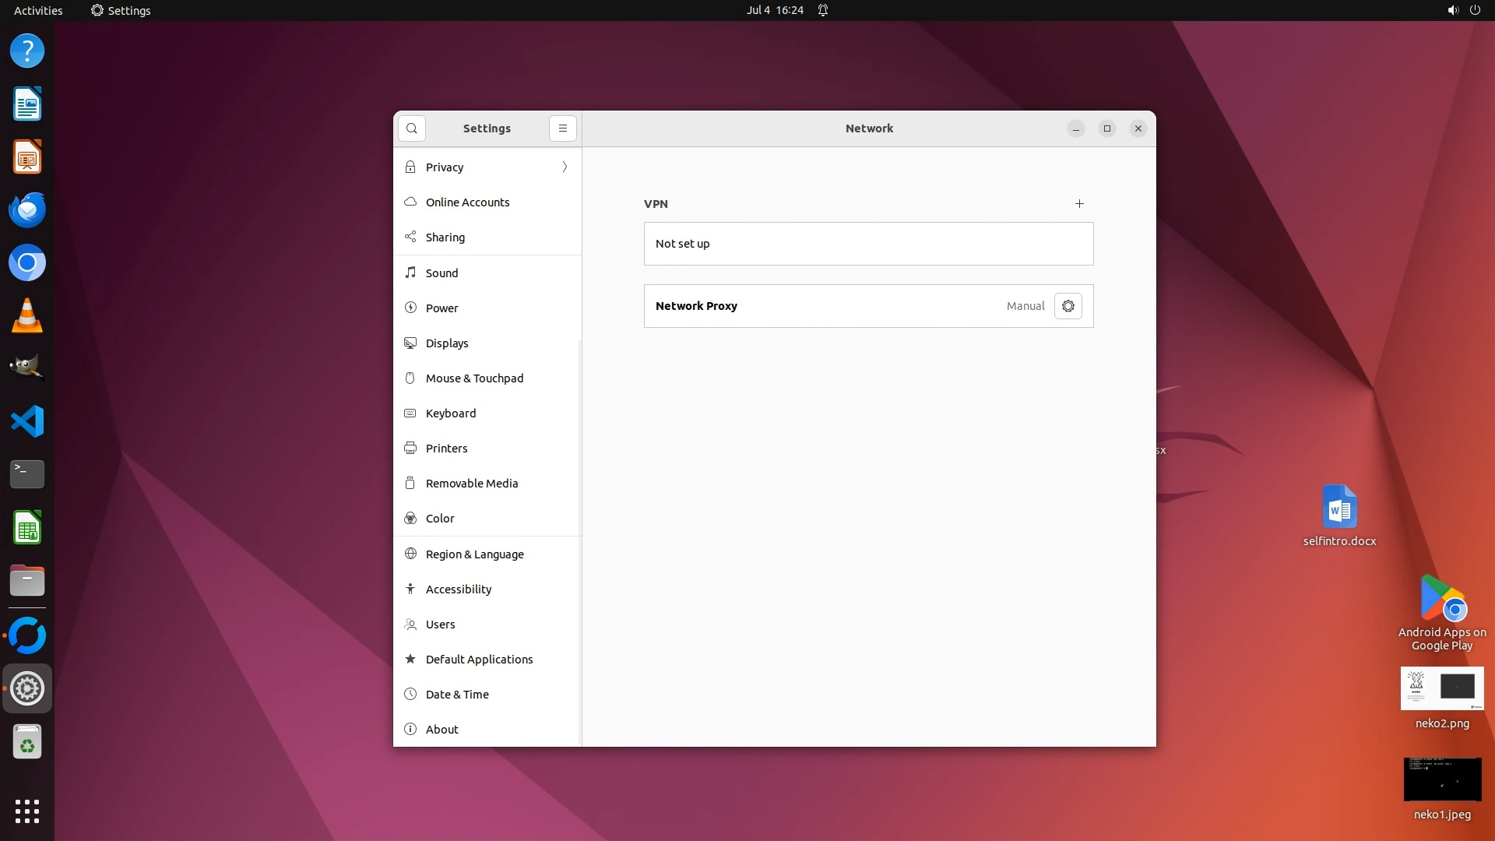1495x841 pixels.
Task: Expand the Privacy submenu chevron
Action: [x=565, y=167]
